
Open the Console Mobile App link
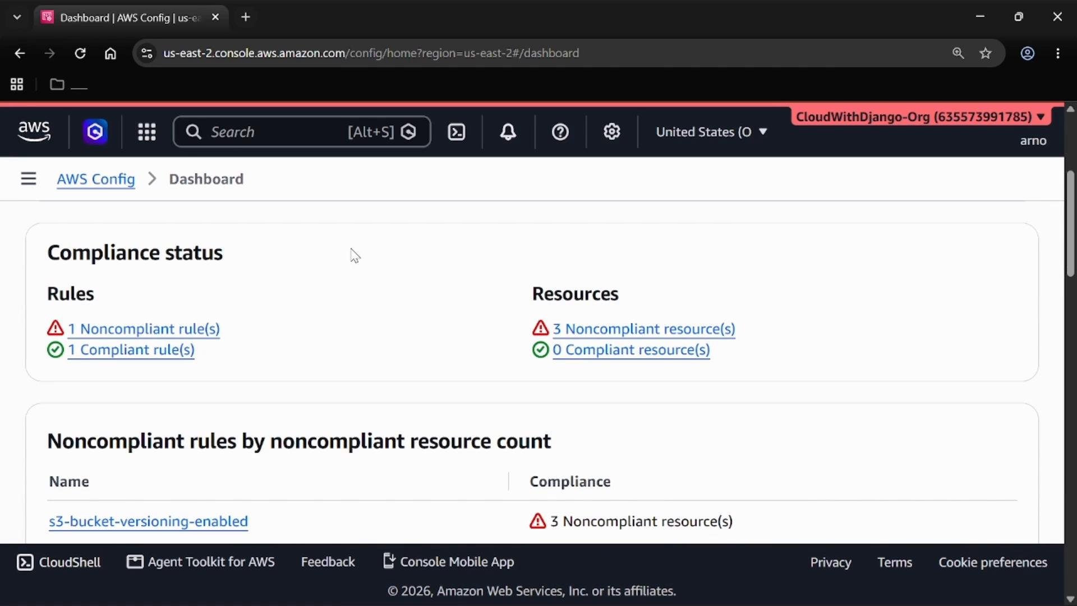[448, 562]
